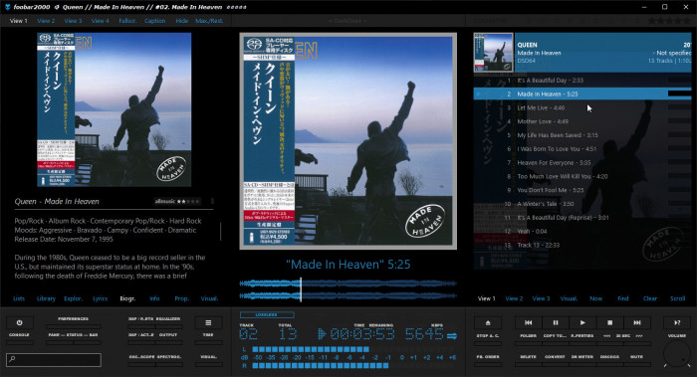This screenshot has height=377, width=697.
Task: Click inside the waveform seekbar
Action: pos(348,289)
